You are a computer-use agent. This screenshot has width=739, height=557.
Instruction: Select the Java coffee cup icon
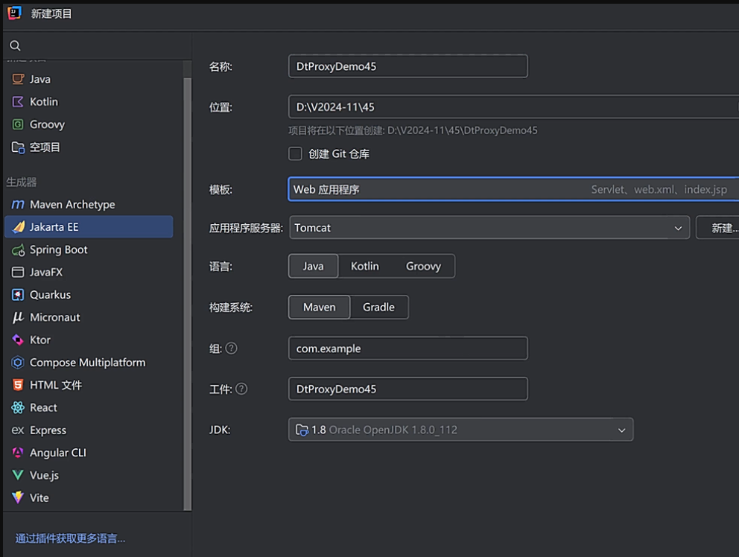[x=18, y=79]
